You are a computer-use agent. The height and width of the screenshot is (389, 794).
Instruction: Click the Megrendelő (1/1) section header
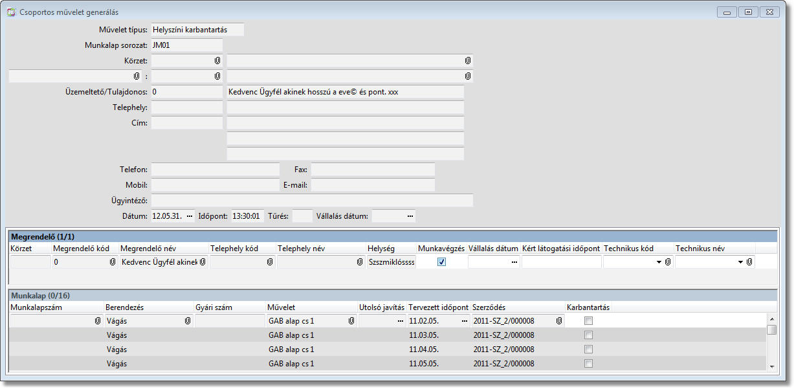pyautogui.click(x=391, y=237)
